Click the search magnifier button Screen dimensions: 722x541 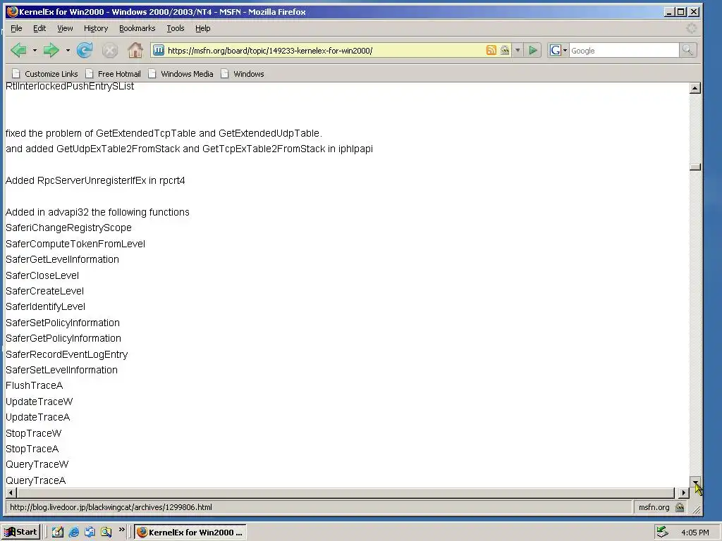[687, 50]
